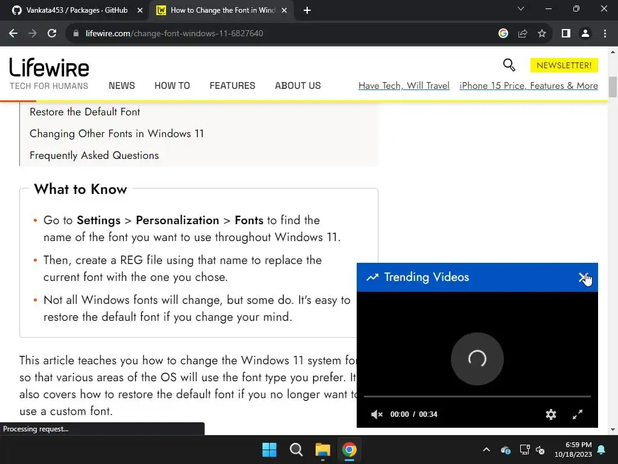618x464 pixels.
Task: Jump to Restore the Default Font section
Action: tap(84, 112)
